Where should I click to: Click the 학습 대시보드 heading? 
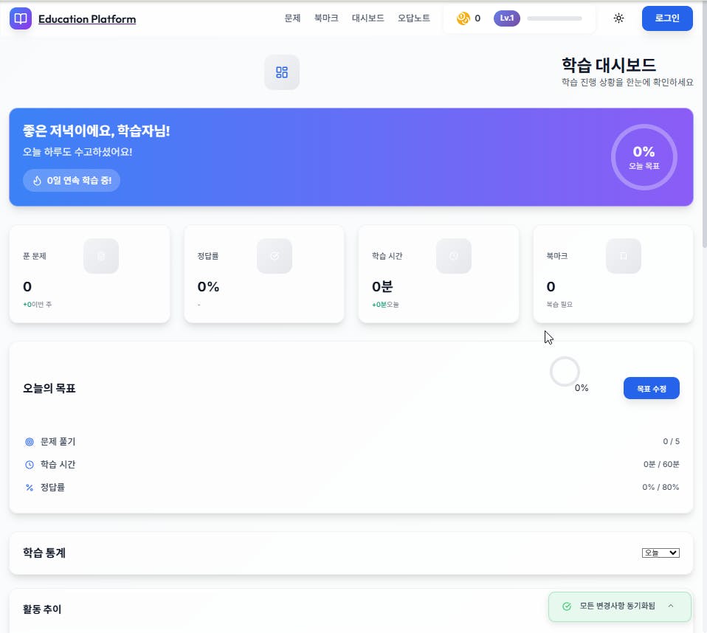pos(609,65)
